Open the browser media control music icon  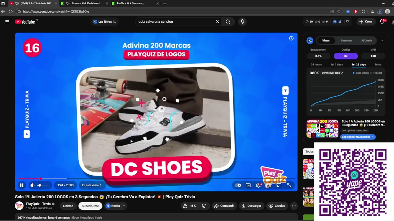click(x=372, y=11)
